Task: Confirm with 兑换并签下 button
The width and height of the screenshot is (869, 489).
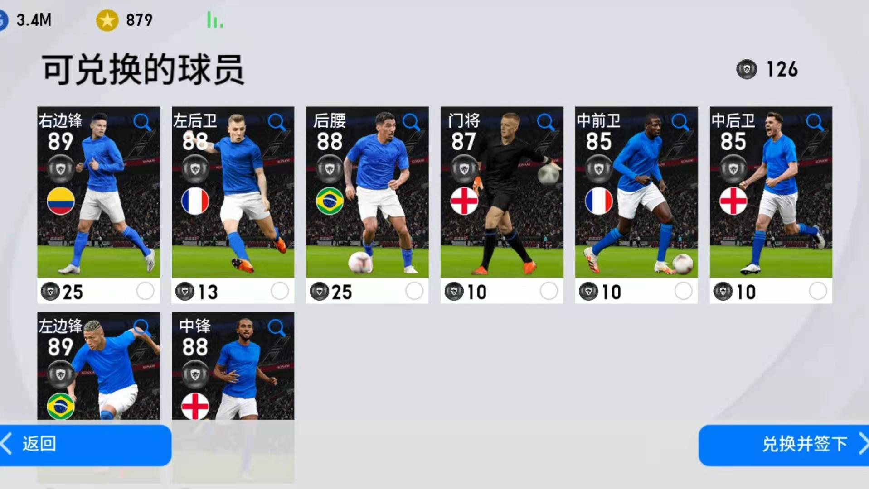Action: pyautogui.click(x=784, y=445)
